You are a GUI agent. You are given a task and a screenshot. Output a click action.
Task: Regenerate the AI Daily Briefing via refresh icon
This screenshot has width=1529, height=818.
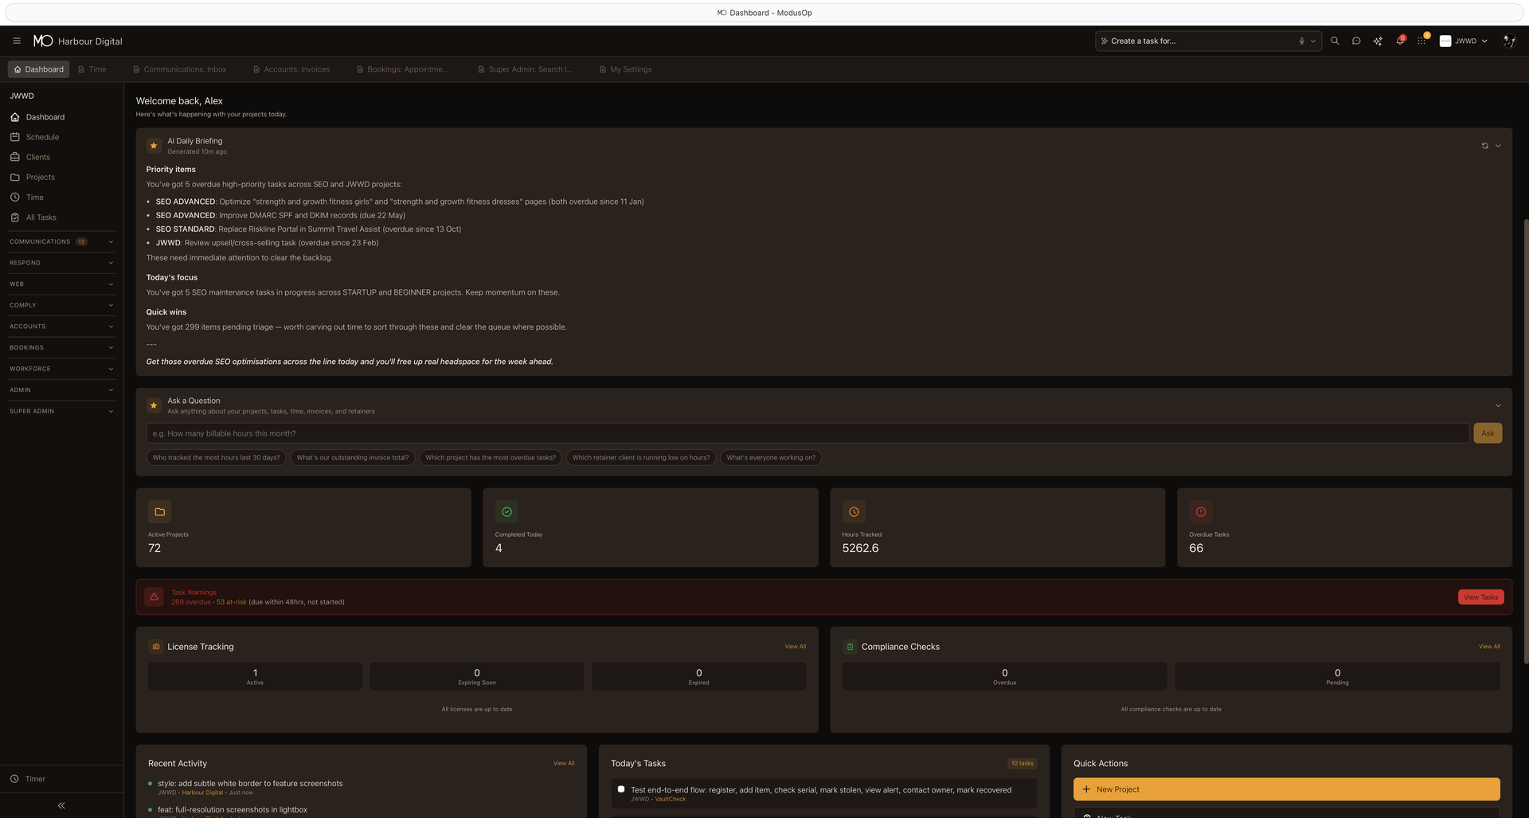click(1484, 146)
